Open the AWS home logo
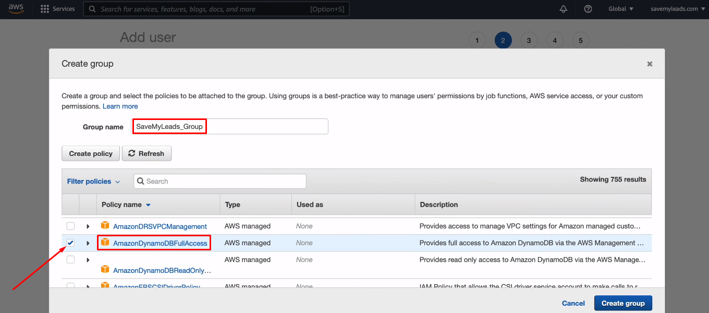The width and height of the screenshot is (709, 313). coord(16,9)
